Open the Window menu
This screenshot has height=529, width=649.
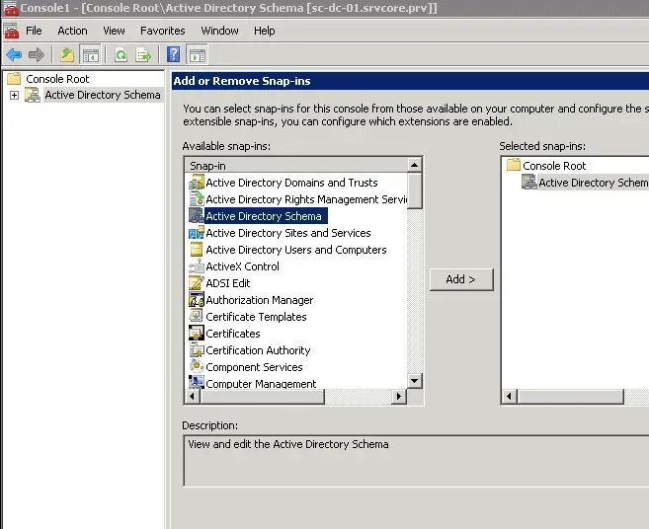pos(219,31)
